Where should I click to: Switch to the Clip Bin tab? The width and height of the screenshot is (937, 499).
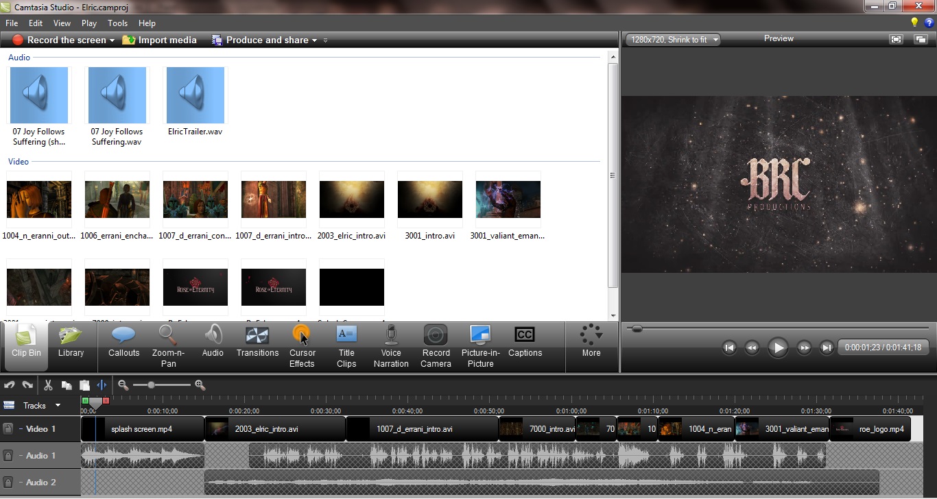26,347
